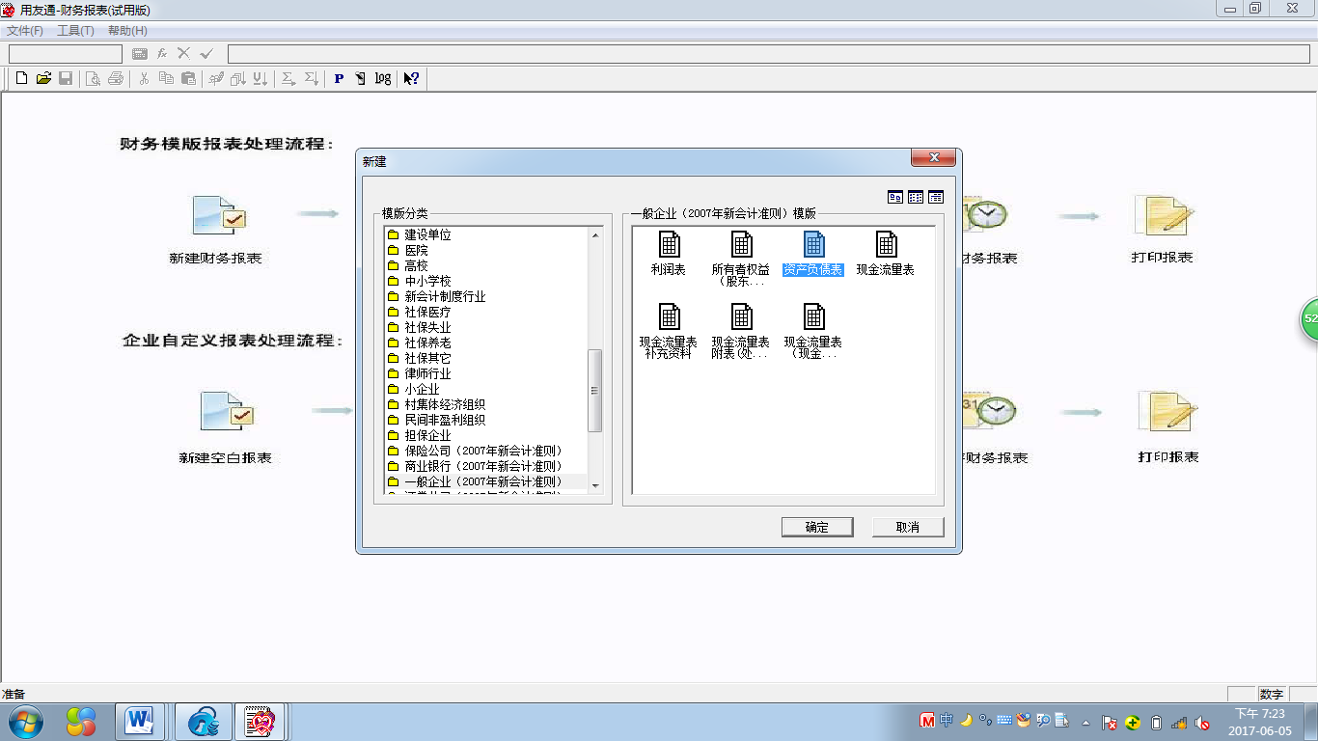Select 一般企业（2007年新会计准则） folder
The image size is (1318, 741).
click(x=475, y=481)
